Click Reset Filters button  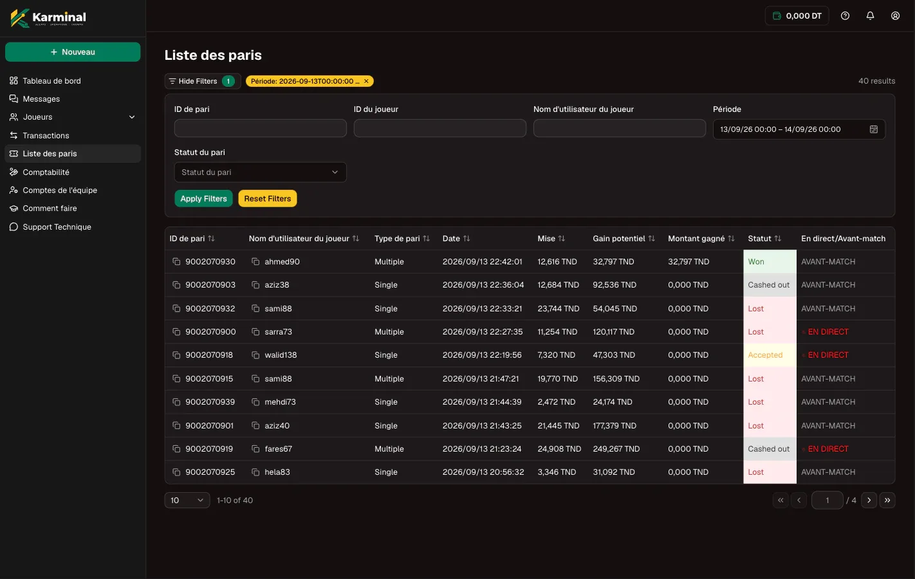268,199
